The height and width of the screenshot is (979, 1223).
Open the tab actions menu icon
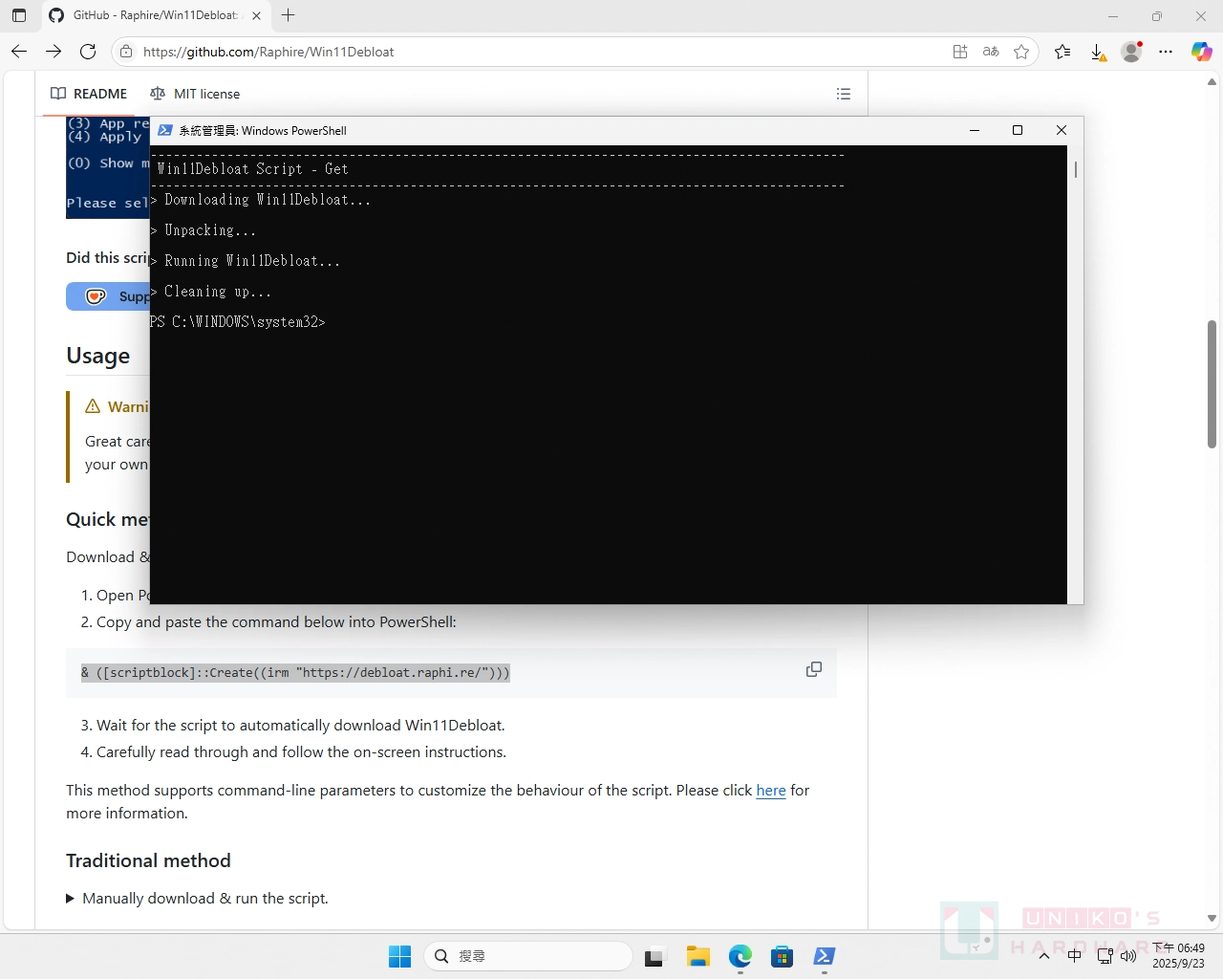point(19,15)
